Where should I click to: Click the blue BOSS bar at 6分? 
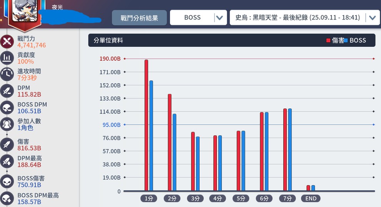[x=266, y=151]
